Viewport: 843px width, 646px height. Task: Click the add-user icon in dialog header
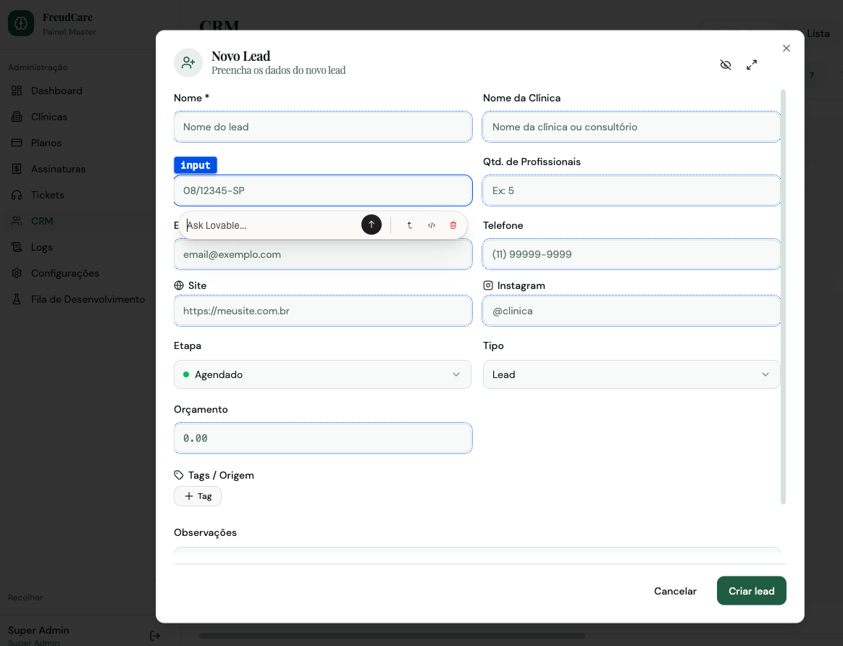coord(188,63)
